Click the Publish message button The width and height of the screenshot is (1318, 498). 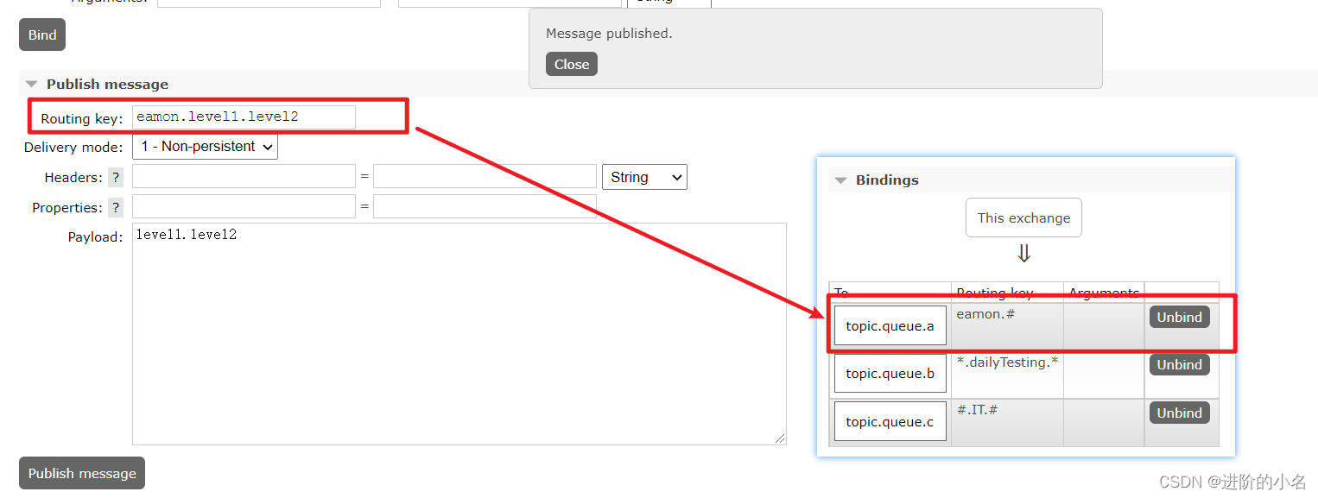[82, 473]
